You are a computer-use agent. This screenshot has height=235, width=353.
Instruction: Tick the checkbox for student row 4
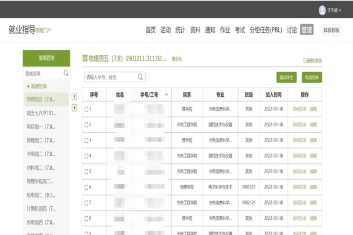[x=87, y=156]
